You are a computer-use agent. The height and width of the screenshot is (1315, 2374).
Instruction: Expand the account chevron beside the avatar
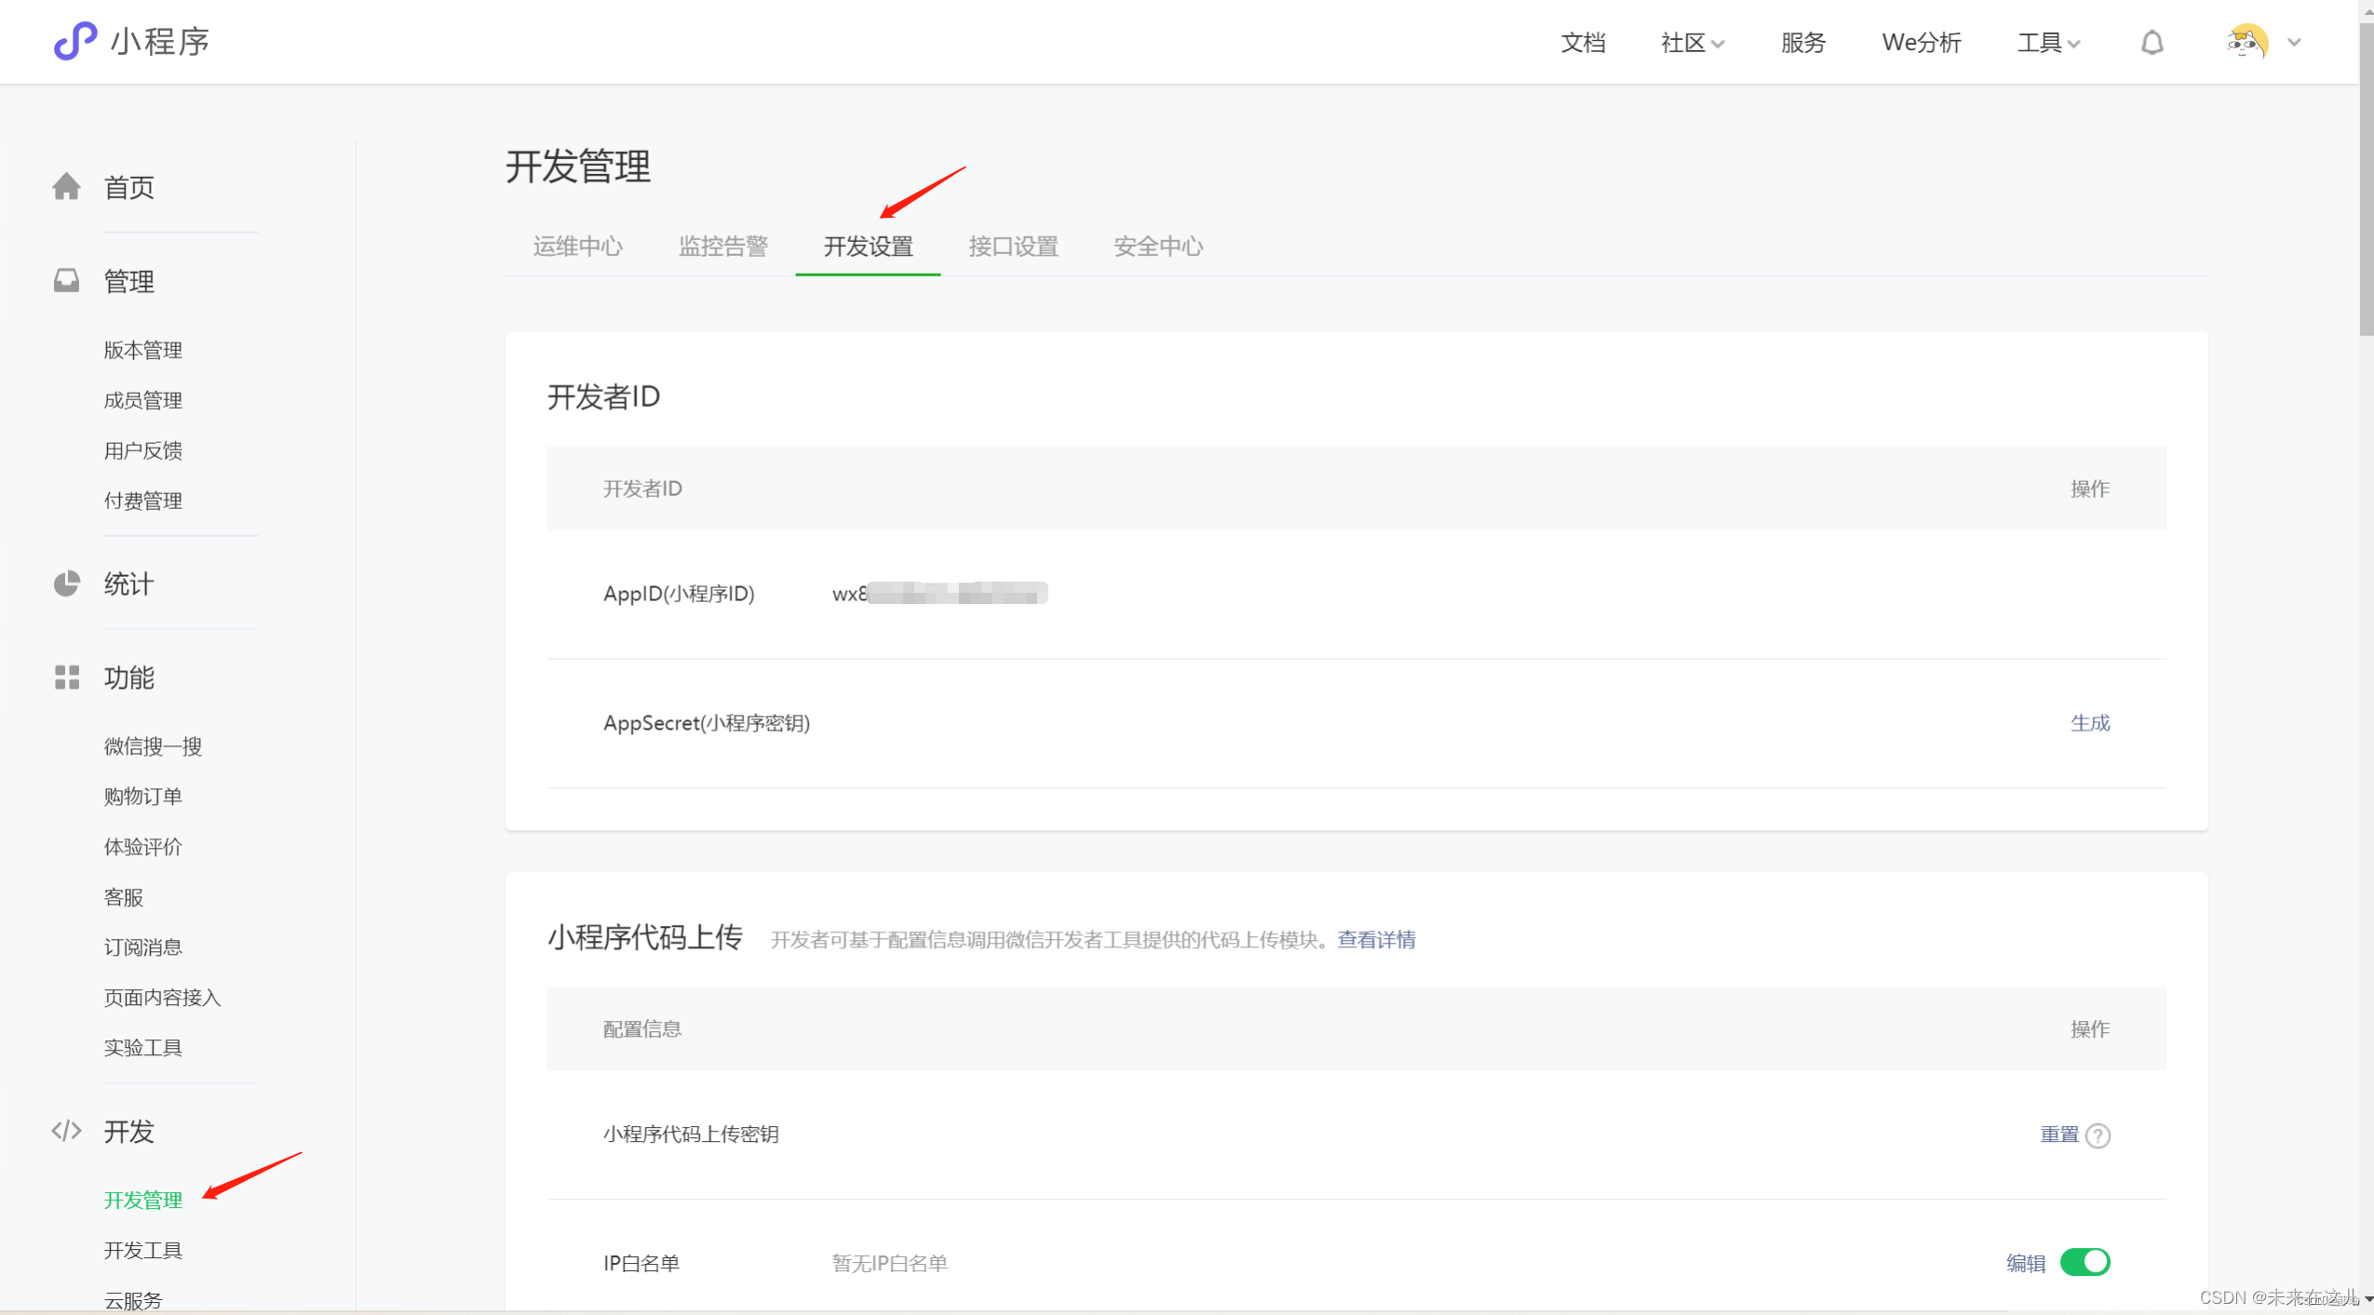click(2293, 42)
